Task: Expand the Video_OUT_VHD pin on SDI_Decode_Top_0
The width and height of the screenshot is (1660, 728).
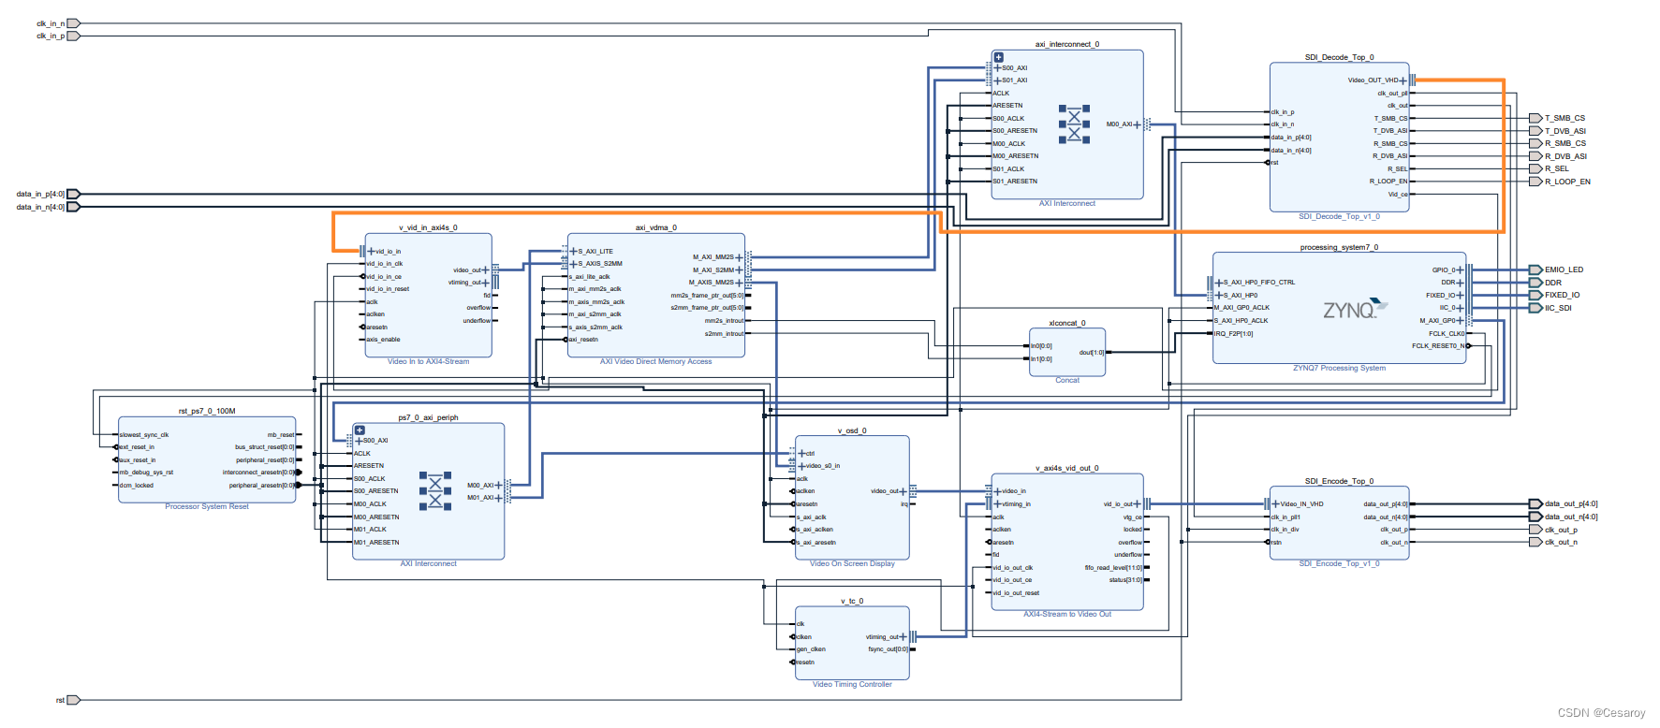Action: click(1403, 80)
